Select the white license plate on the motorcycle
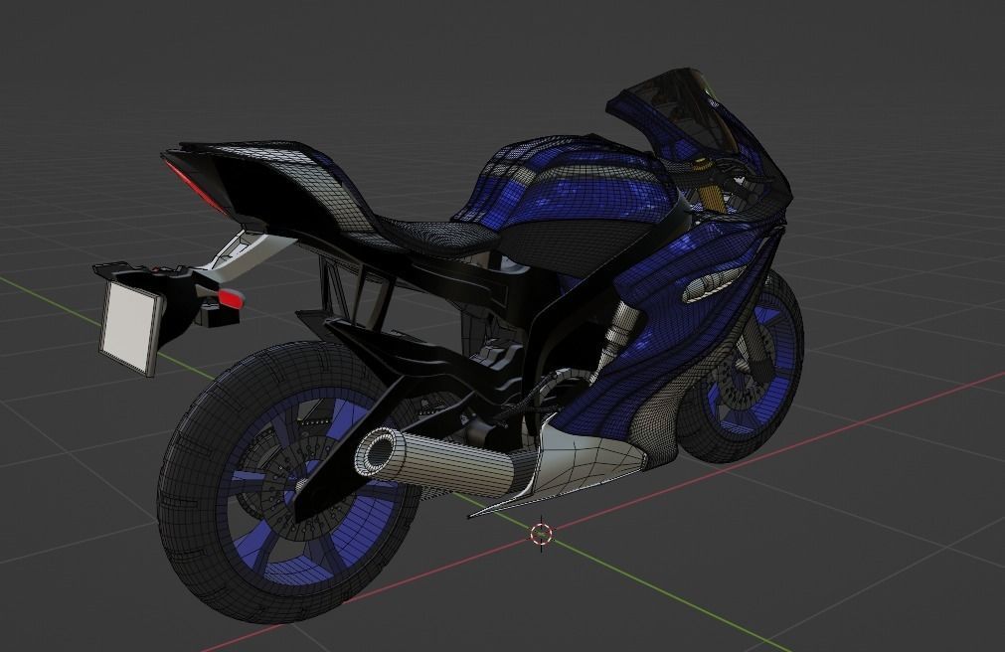 pos(132,327)
